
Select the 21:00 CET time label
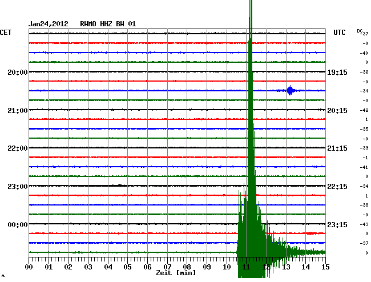click(x=18, y=111)
